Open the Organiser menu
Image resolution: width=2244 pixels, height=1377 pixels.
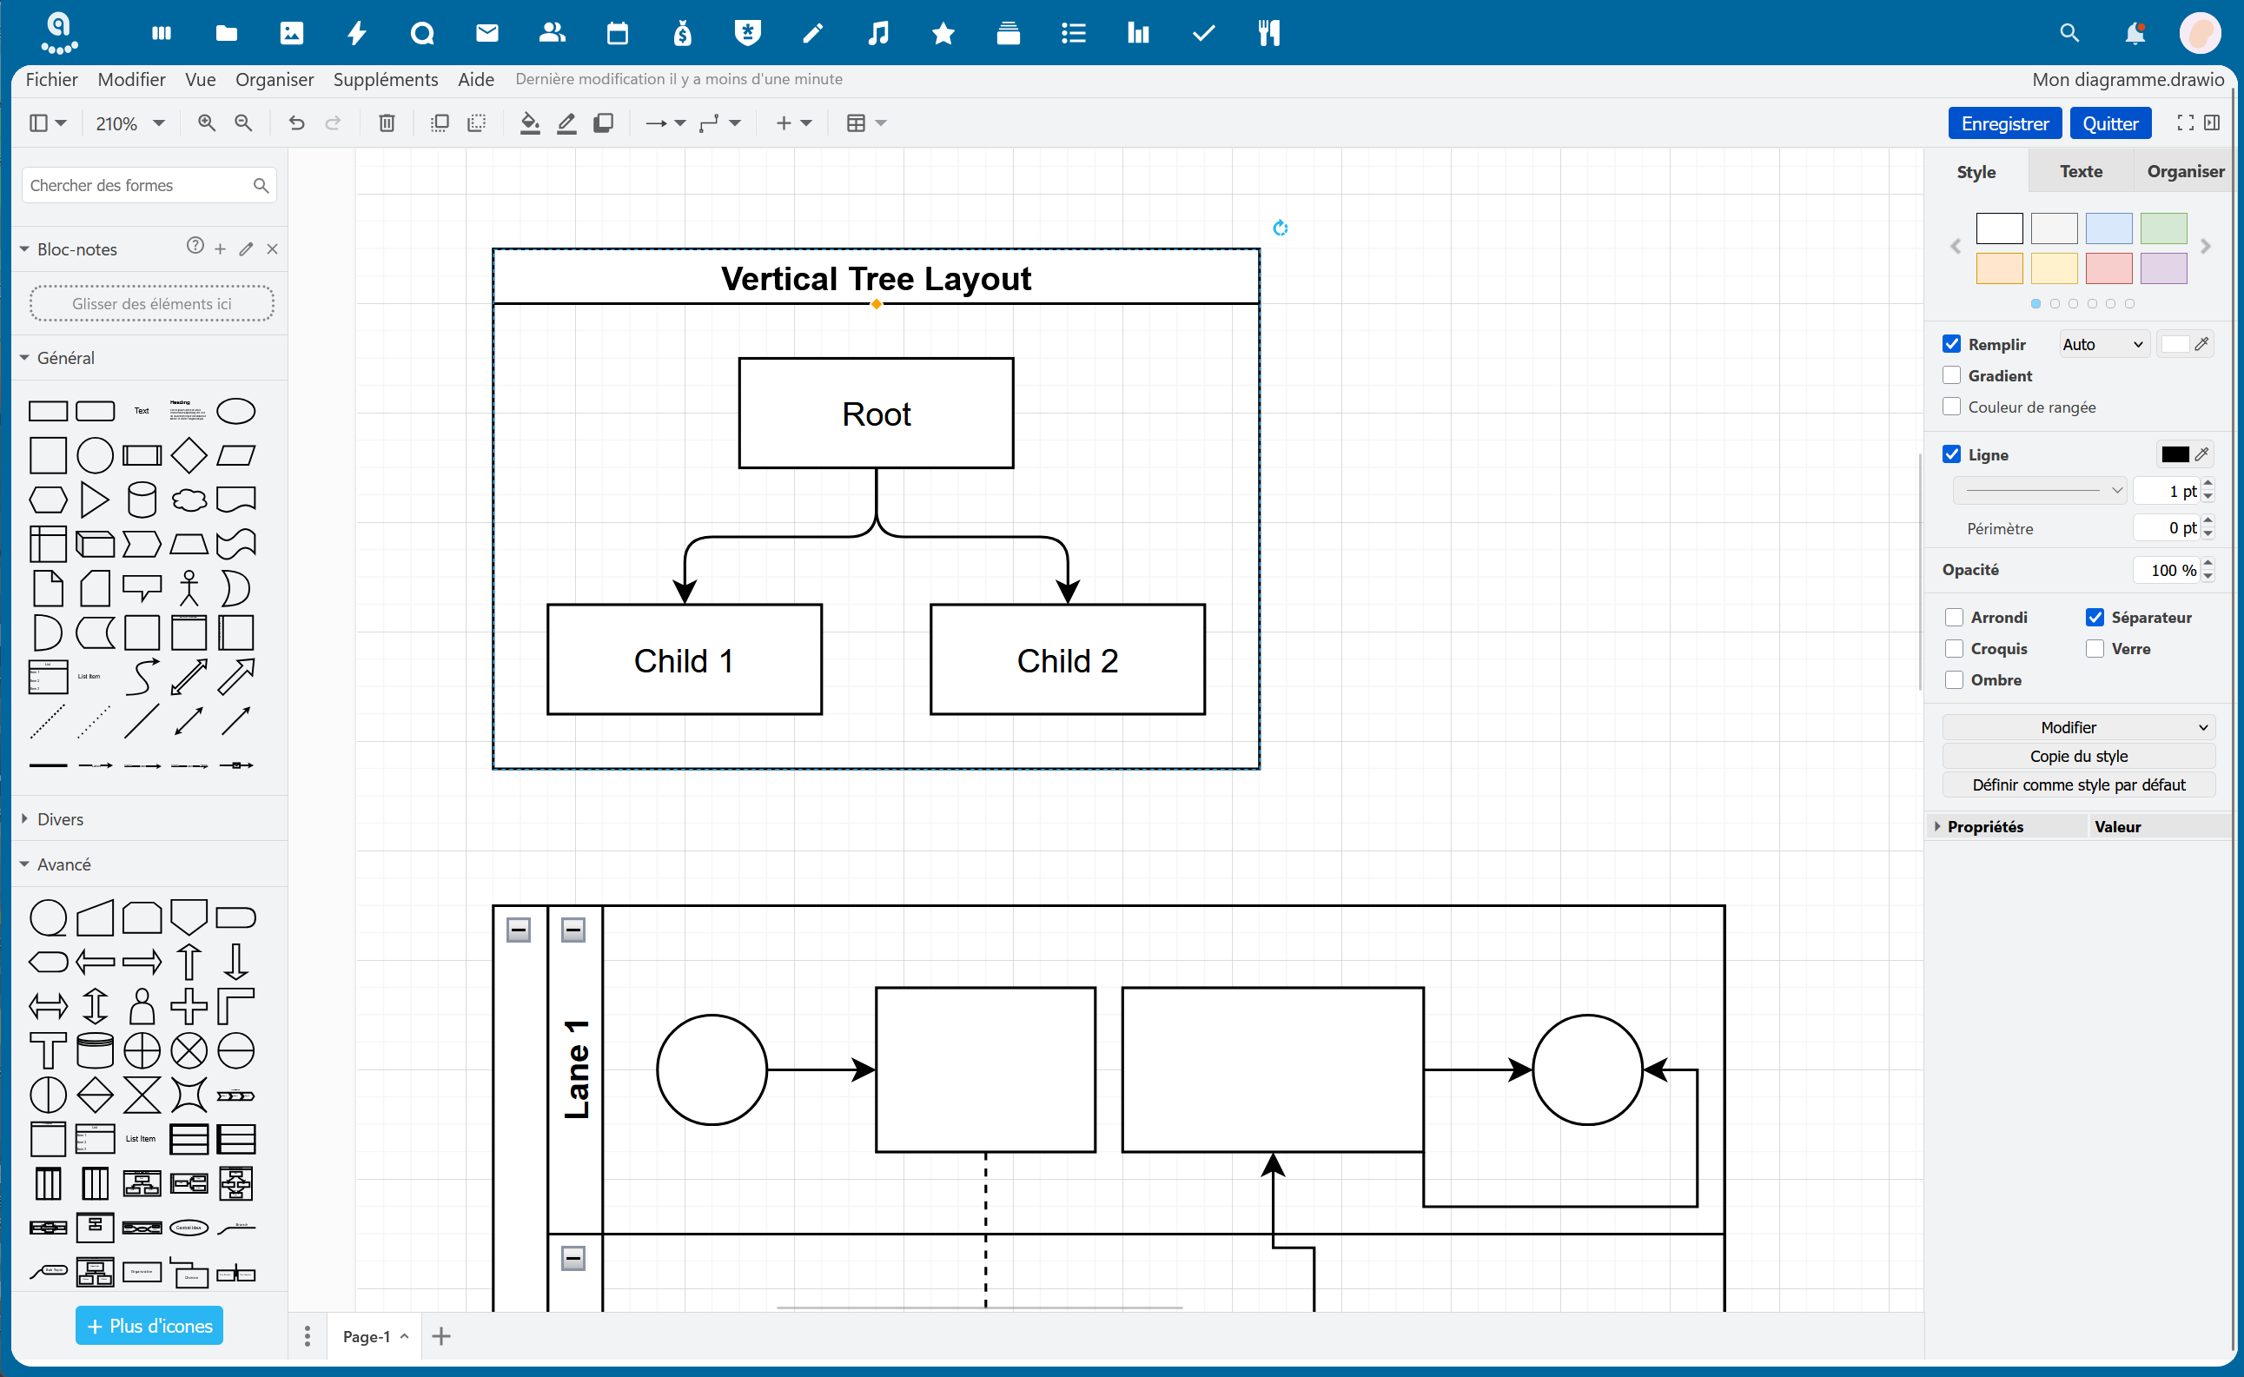click(x=275, y=79)
